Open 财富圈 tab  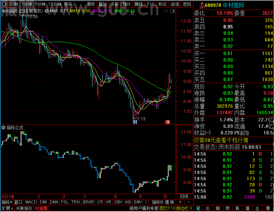pos(41,208)
